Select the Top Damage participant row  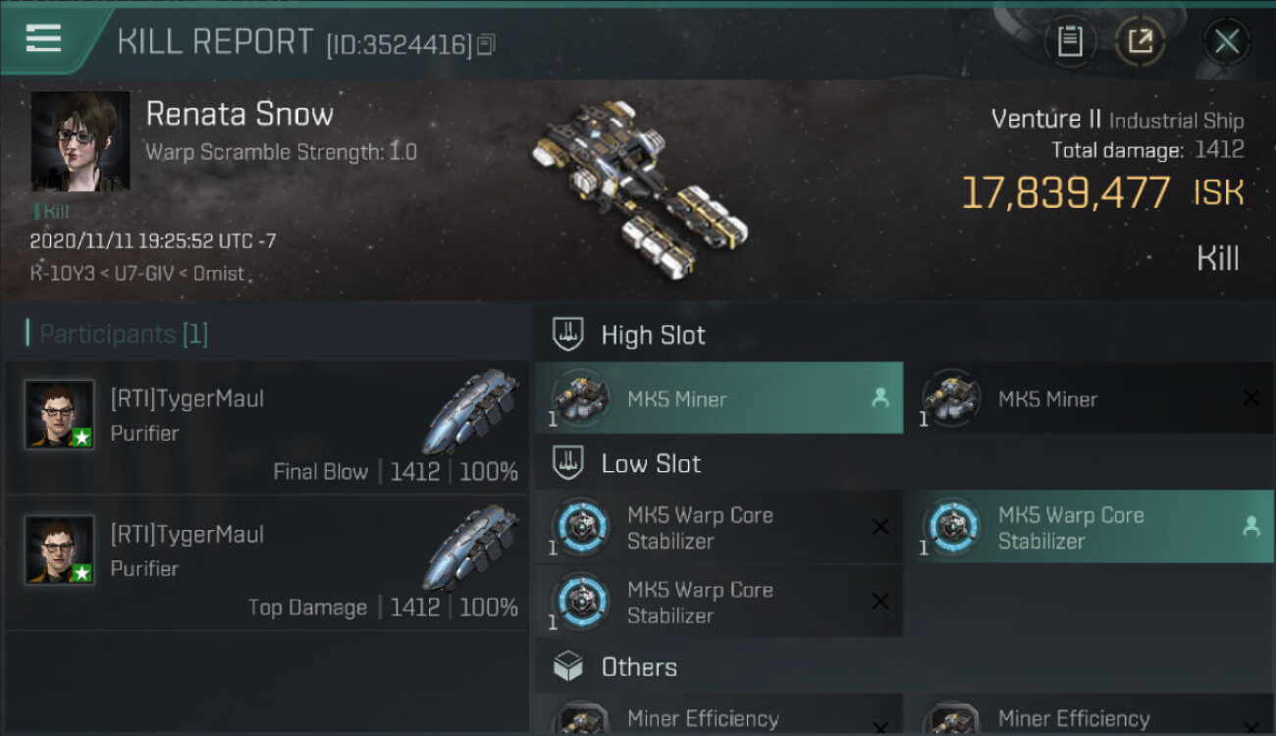pos(267,563)
